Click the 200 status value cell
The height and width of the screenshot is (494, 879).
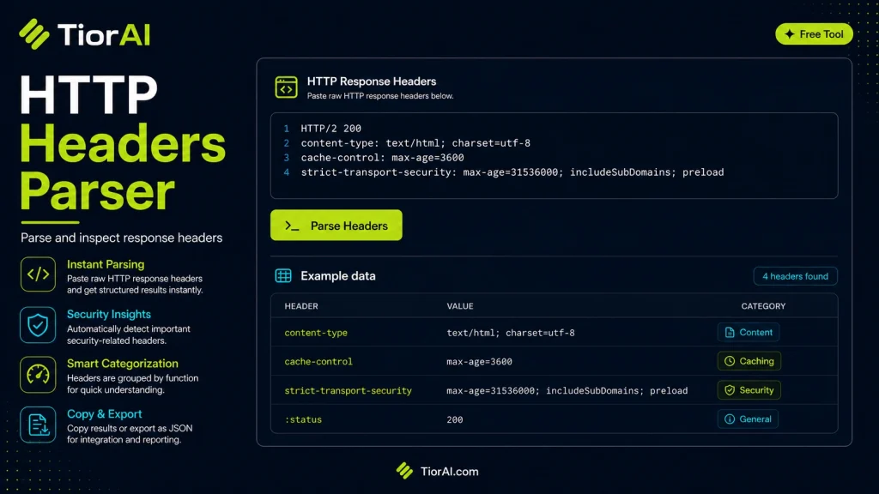[455, 419]
